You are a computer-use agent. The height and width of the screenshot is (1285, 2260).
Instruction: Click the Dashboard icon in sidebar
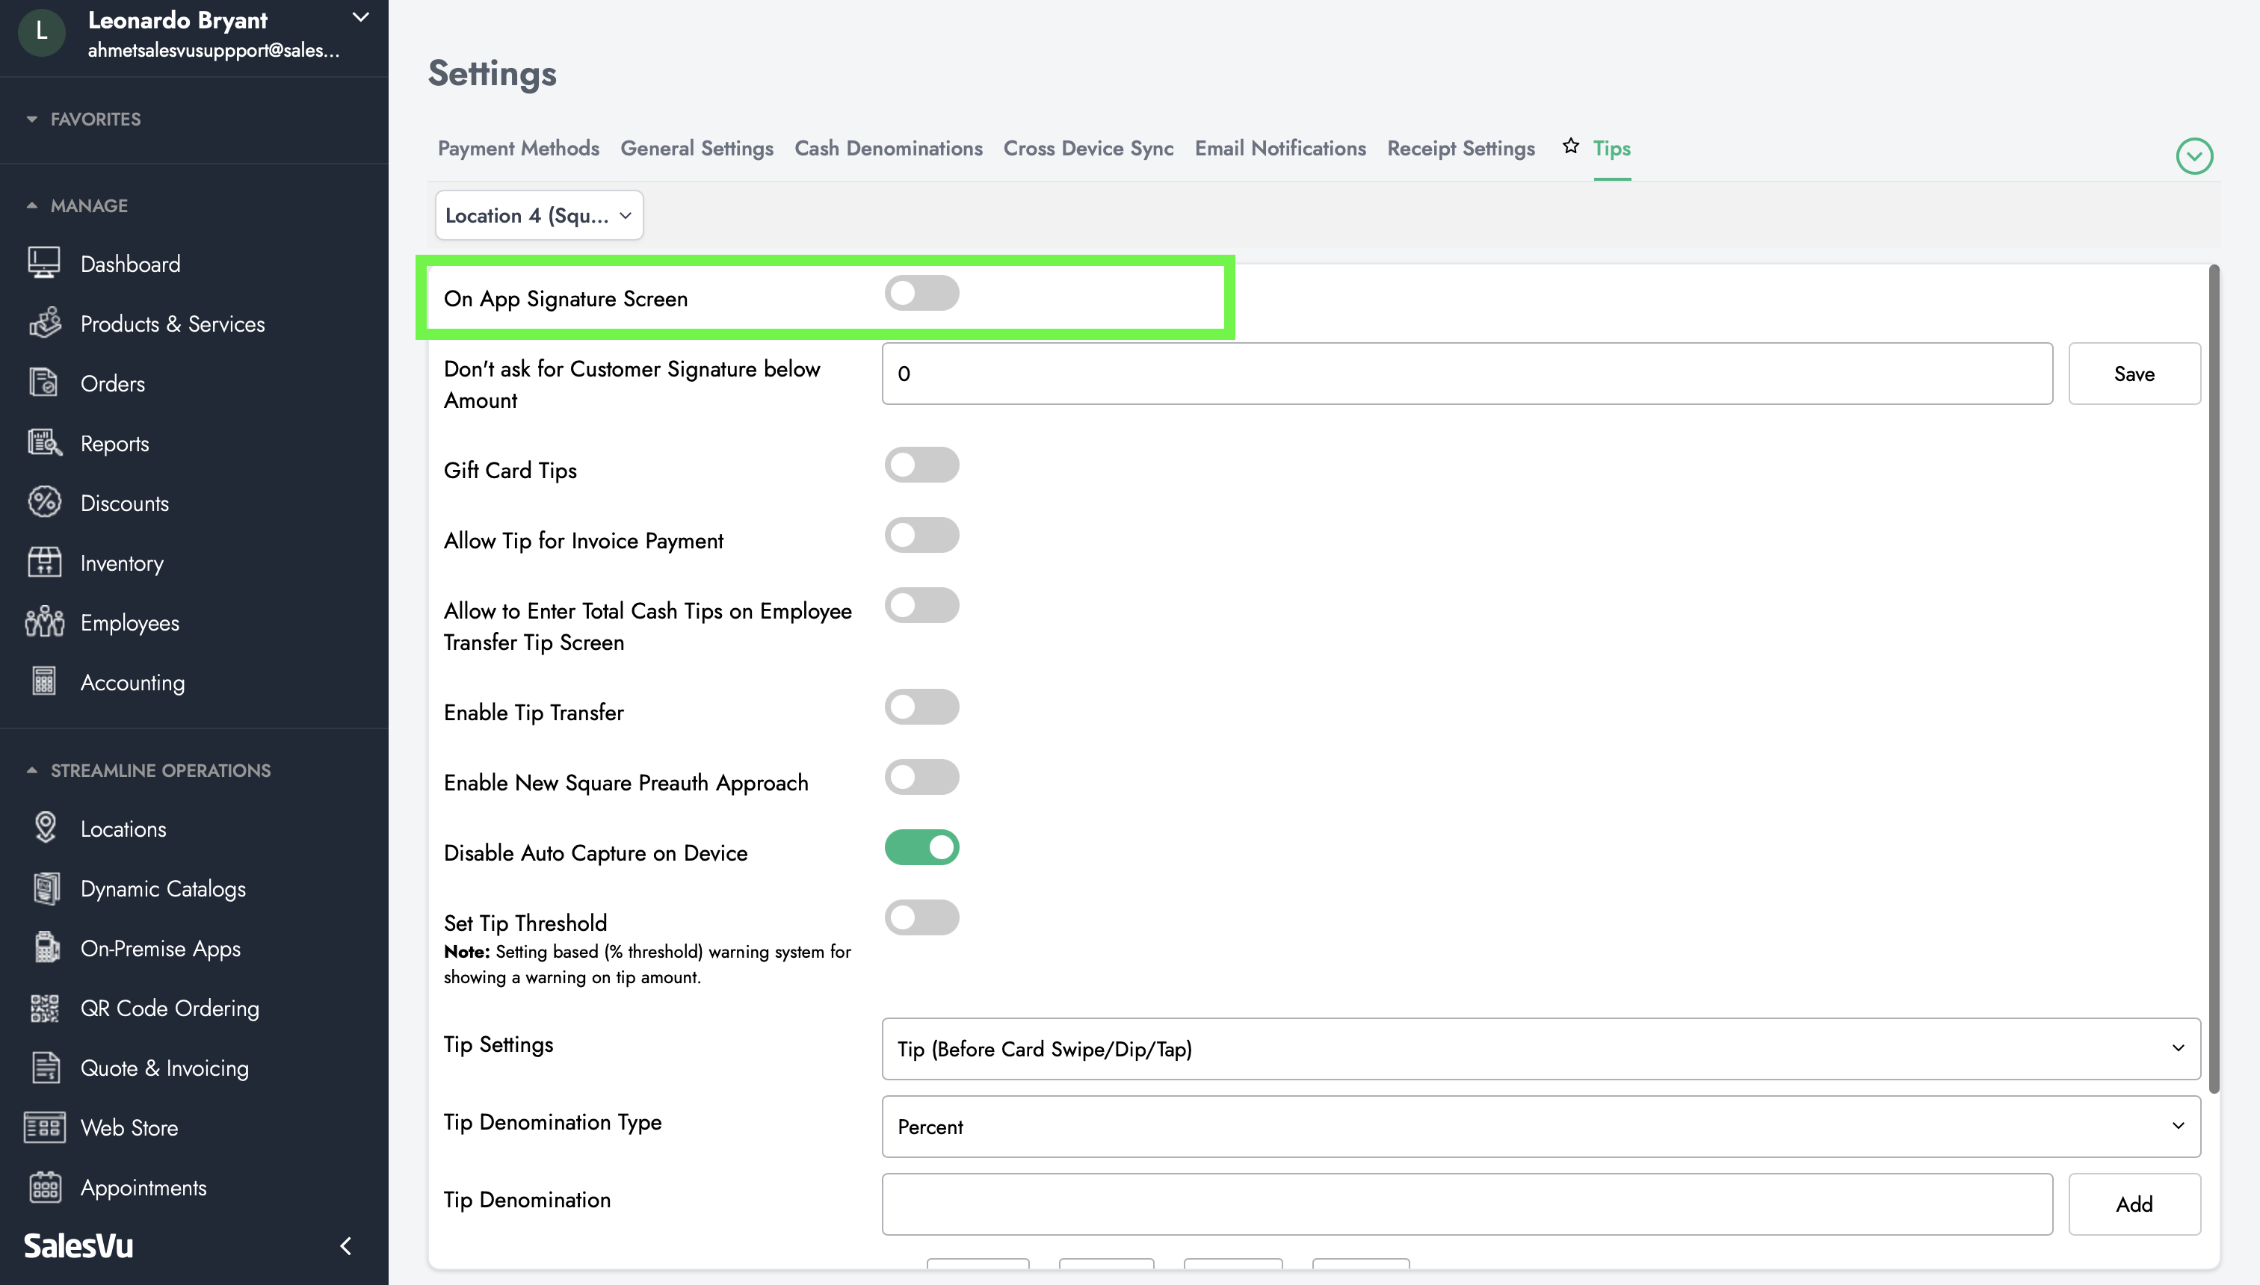click(x=43, y=264)
